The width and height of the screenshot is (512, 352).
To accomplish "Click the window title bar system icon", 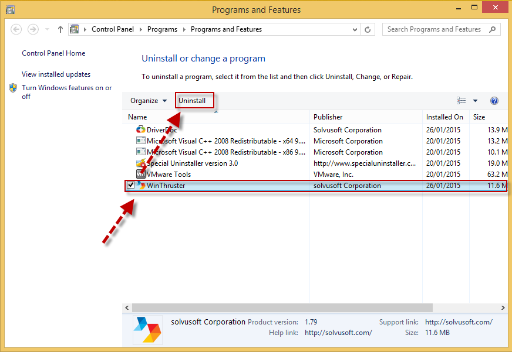I will [x=10, y=9].
